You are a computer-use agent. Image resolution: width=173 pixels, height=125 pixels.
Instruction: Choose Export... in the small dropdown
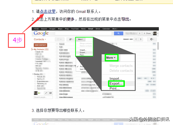pos(83,52)
